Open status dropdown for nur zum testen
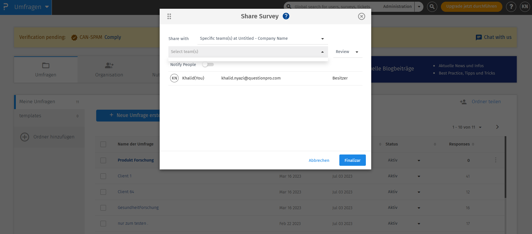This screenshot has height=234, width=532. pyautogui.click(x=419, y=224)
